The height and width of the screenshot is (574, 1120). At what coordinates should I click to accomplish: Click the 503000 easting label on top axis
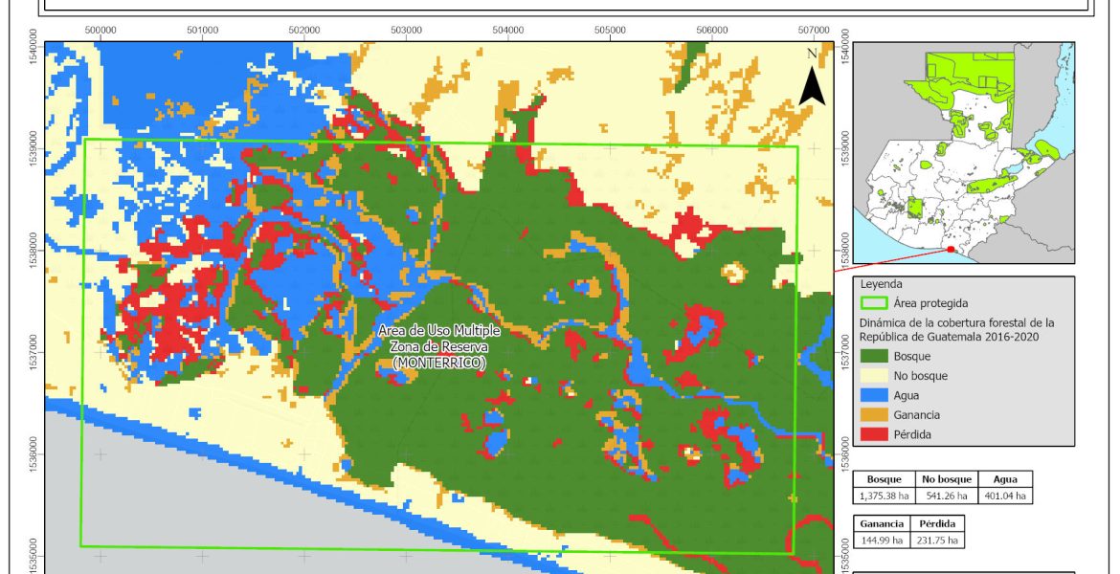coord(406,30)
